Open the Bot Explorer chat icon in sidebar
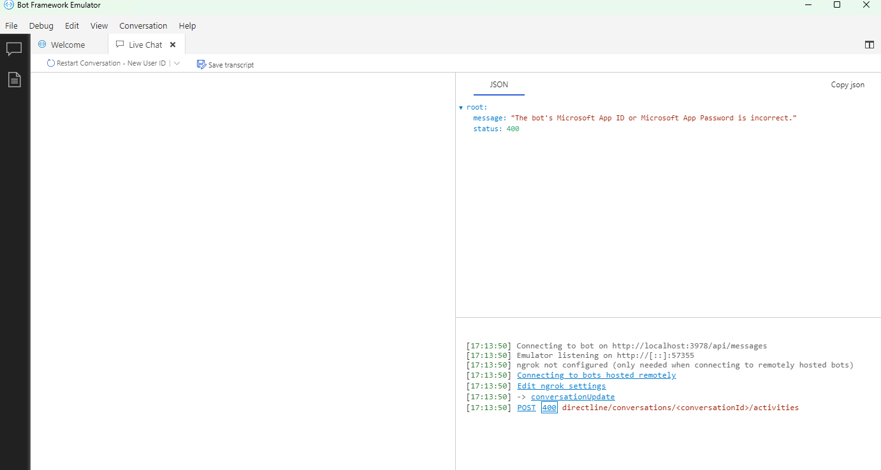 point(14,49)
